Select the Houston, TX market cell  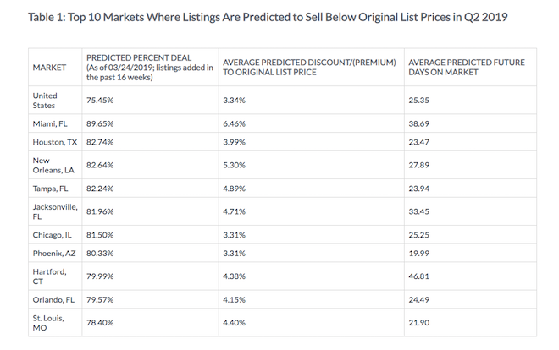tap(55, 142)
